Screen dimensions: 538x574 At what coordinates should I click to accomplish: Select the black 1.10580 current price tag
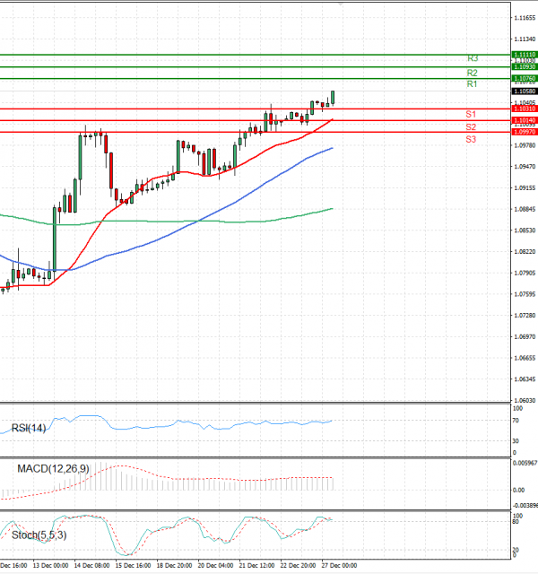click(525, 91)
